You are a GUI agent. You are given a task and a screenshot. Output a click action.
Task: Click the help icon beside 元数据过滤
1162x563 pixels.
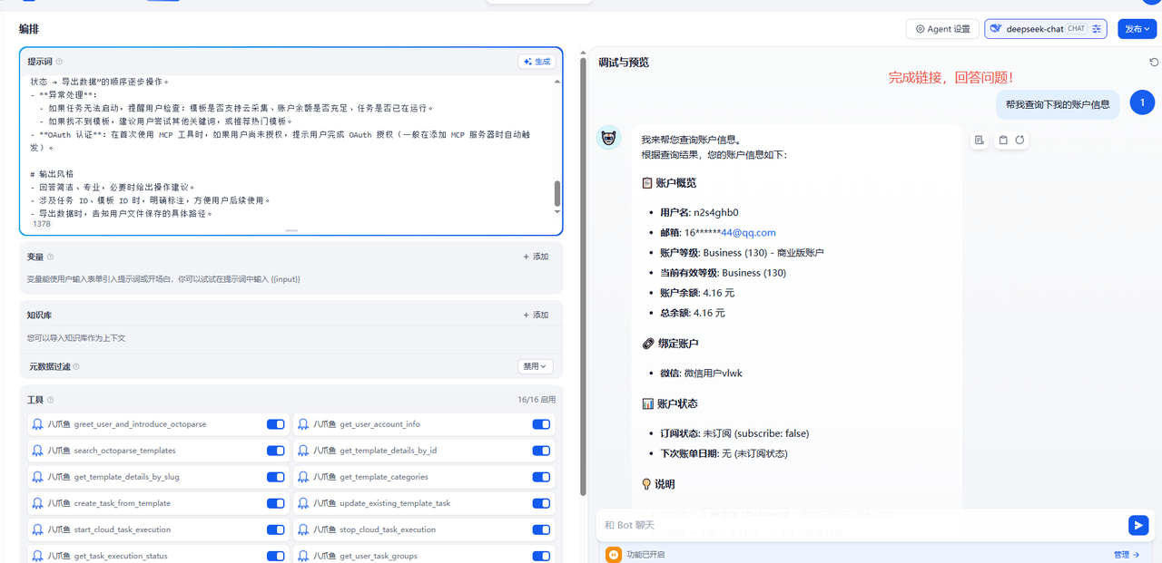click(x=76, y=366)
